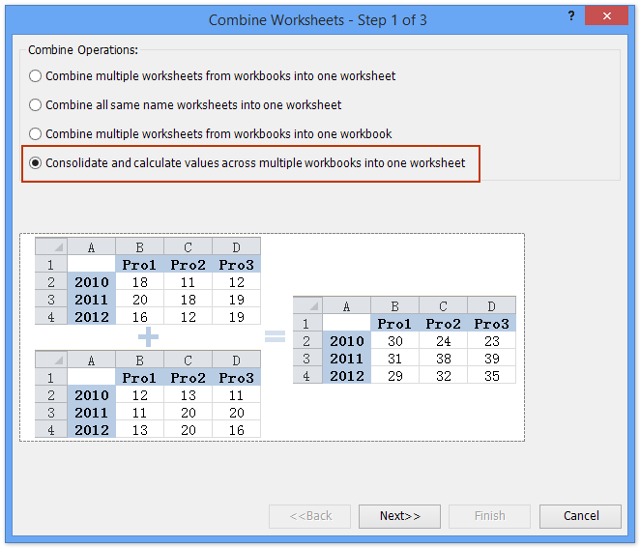Pick Consolidate and calculate values option
The image size is (640, 548).
tap(36, 163)
